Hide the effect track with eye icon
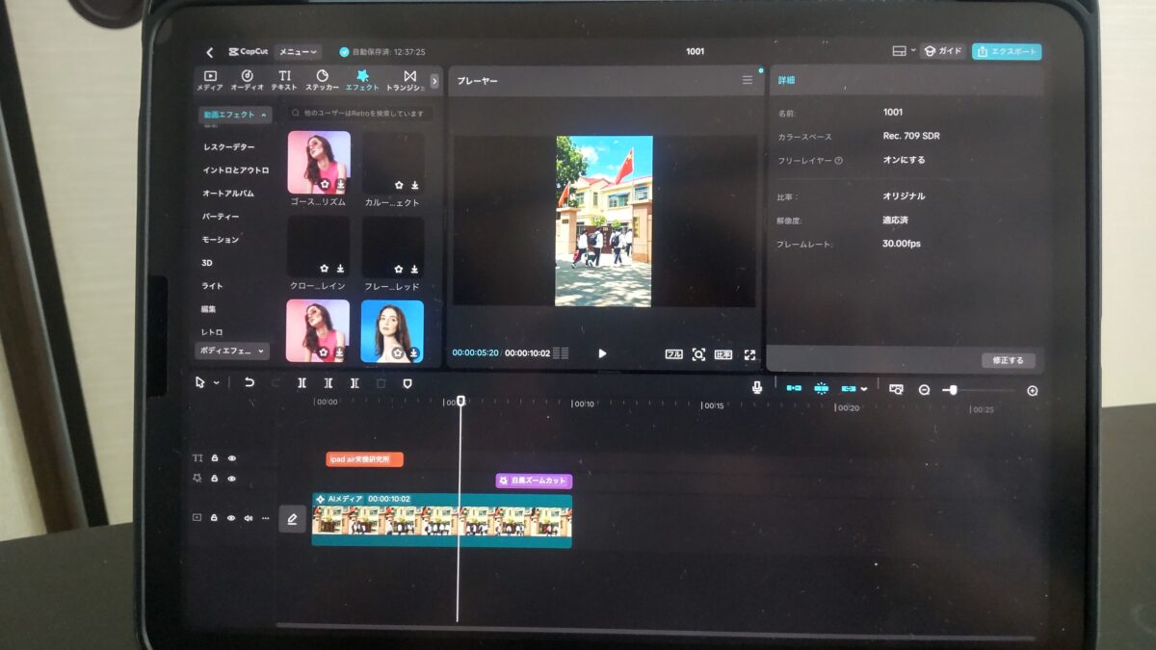The width and height of the screenshot is (1156, 650). point(231,478)
